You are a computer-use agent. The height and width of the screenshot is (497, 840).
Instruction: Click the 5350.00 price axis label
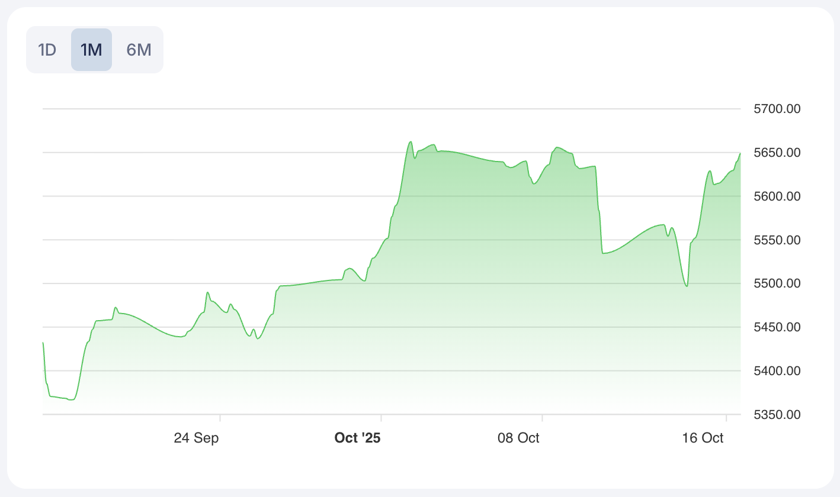(776, 415)
